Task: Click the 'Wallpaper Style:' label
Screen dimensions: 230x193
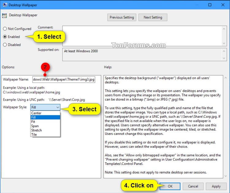Action: pos(15,107)
